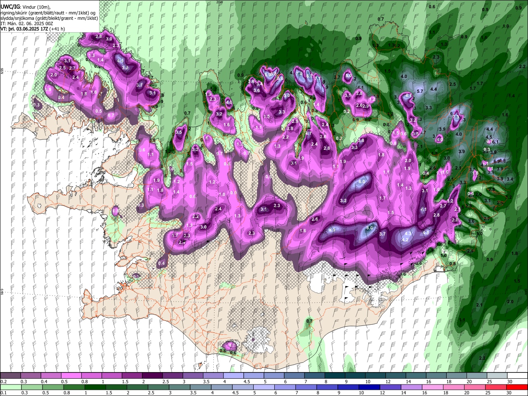
Task: Pick the green-scale swatch between 10 and 12
Action: pos(369,387)
